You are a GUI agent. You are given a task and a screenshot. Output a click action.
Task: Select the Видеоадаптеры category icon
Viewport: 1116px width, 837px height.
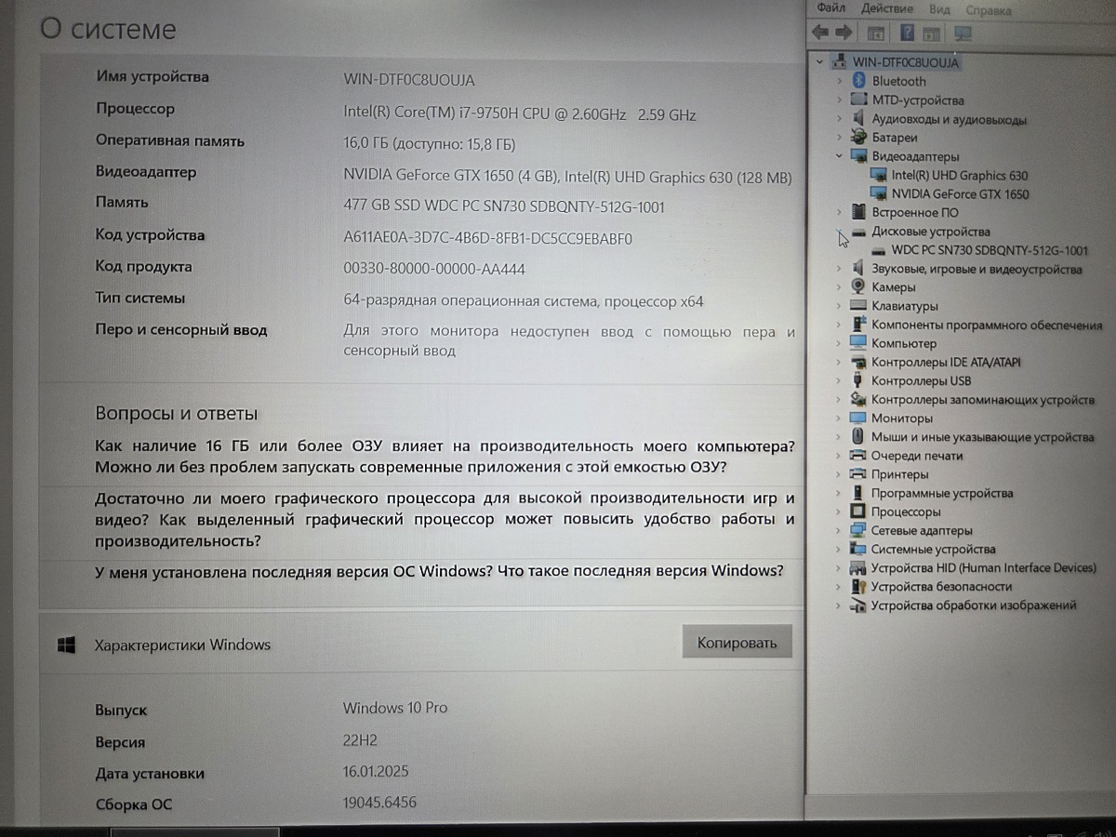click(858, 156)
